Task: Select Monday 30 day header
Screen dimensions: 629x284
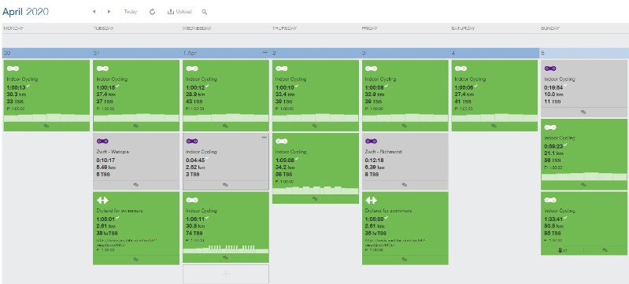Action: click(x=46, y=53)
